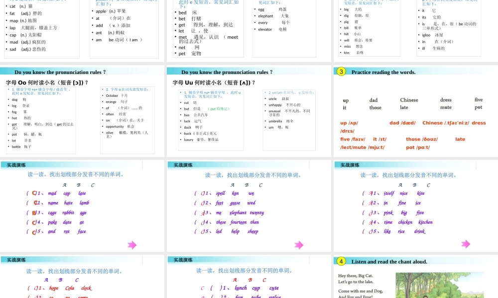Click the word 'chicken' in the exercise slide
The width and height of the screenshot is (498, 298).
pyautogui.click(x=405, y=223)
